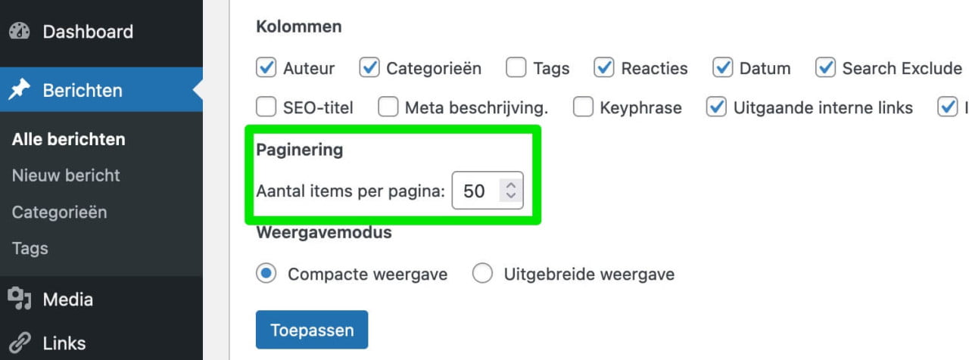Enable the Tags column checkbox
Screen dimensions: 969x360
click(x=516, y=68)
